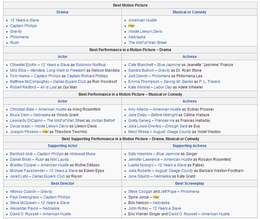This screenshot has height=219, width=260.
Task: Open the Julie Delpy link
Action: pyautogui.click(x=138, y=115)
